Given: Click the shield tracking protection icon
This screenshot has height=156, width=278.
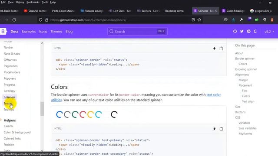Looking at the screenshot, I should pyautogui.click(x=40, y=20).
